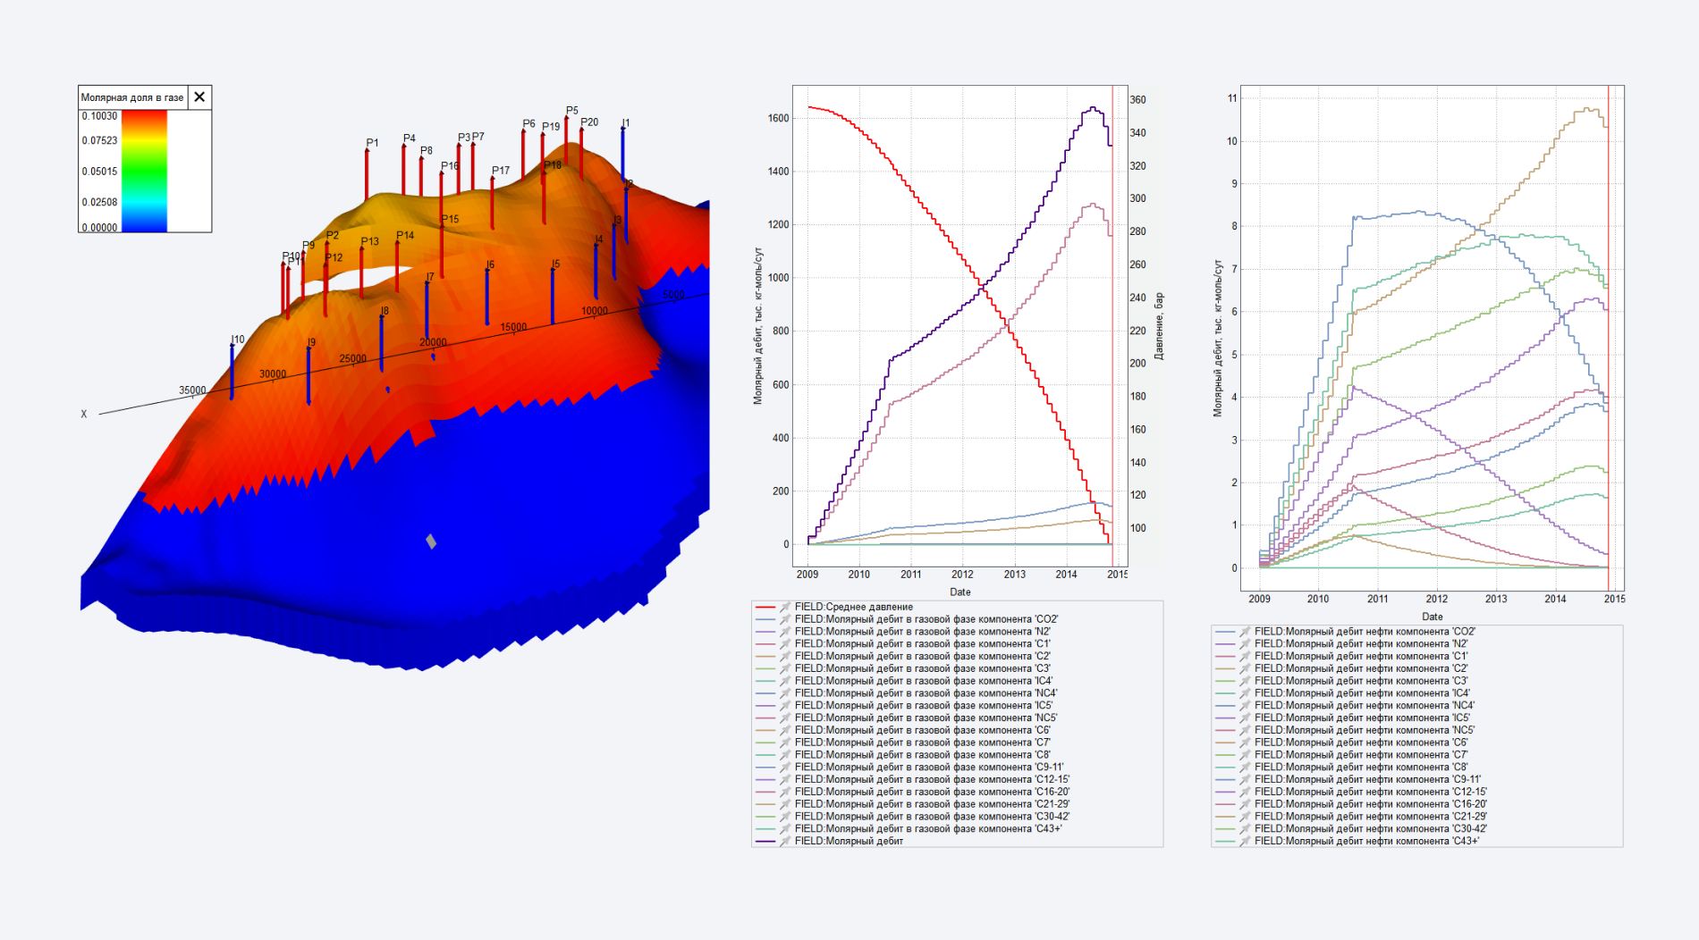Click well label 'P17' on the 3D model

pyautogui.click(x=501, y=171)
